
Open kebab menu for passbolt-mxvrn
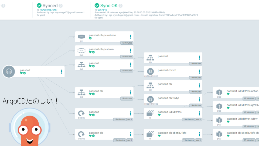click(199, 71)
